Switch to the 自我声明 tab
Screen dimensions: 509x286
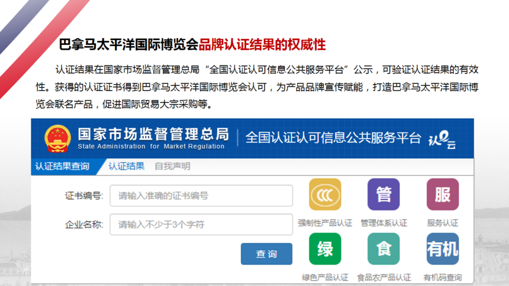(x=172, y=167)
